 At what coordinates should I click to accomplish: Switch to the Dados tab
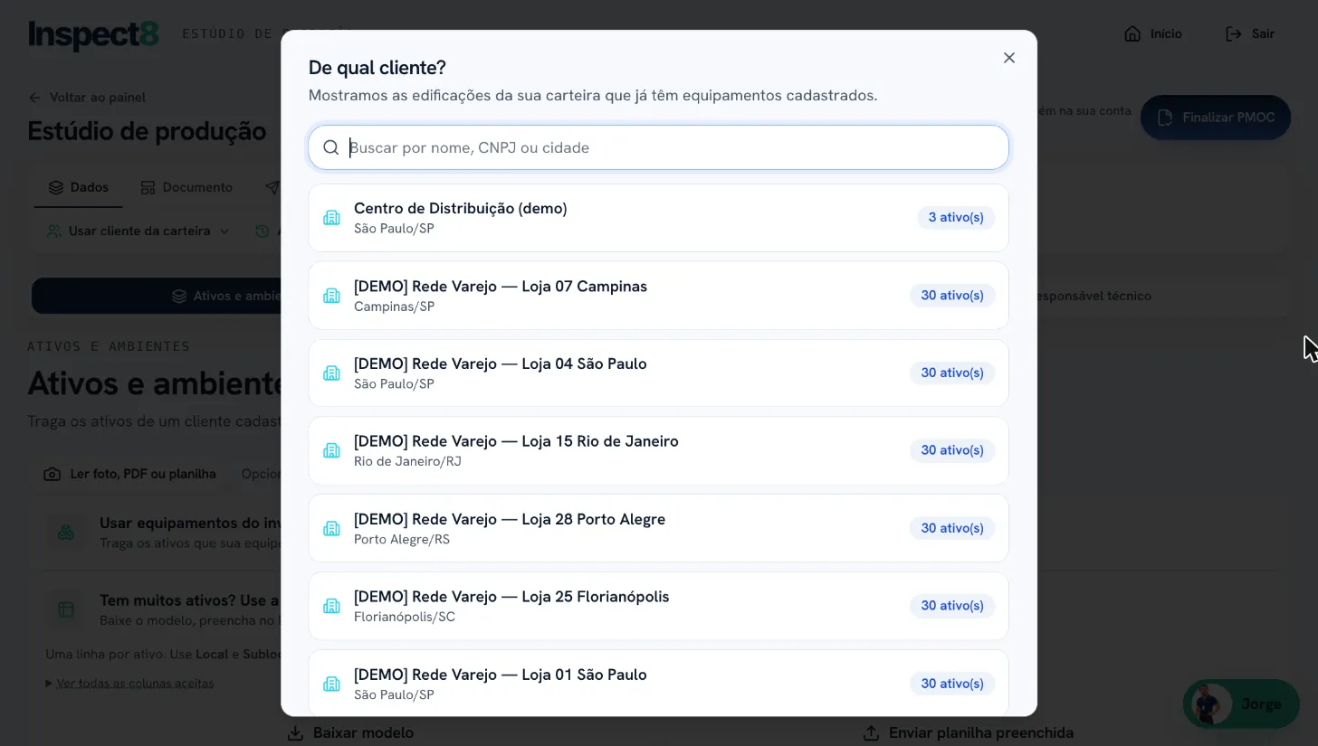click(78, 187)
